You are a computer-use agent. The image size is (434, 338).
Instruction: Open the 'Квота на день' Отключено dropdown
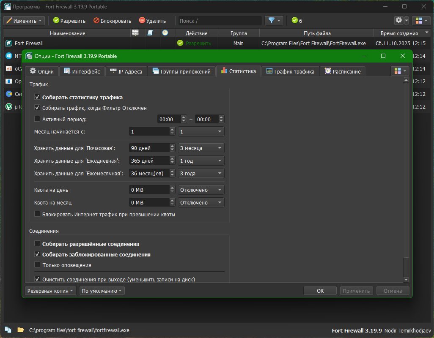coord(201,190)
